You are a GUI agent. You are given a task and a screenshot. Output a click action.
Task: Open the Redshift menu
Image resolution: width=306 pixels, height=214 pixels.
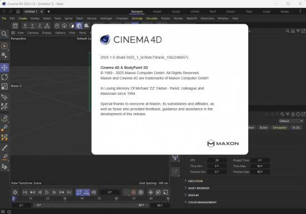(192, 18)
